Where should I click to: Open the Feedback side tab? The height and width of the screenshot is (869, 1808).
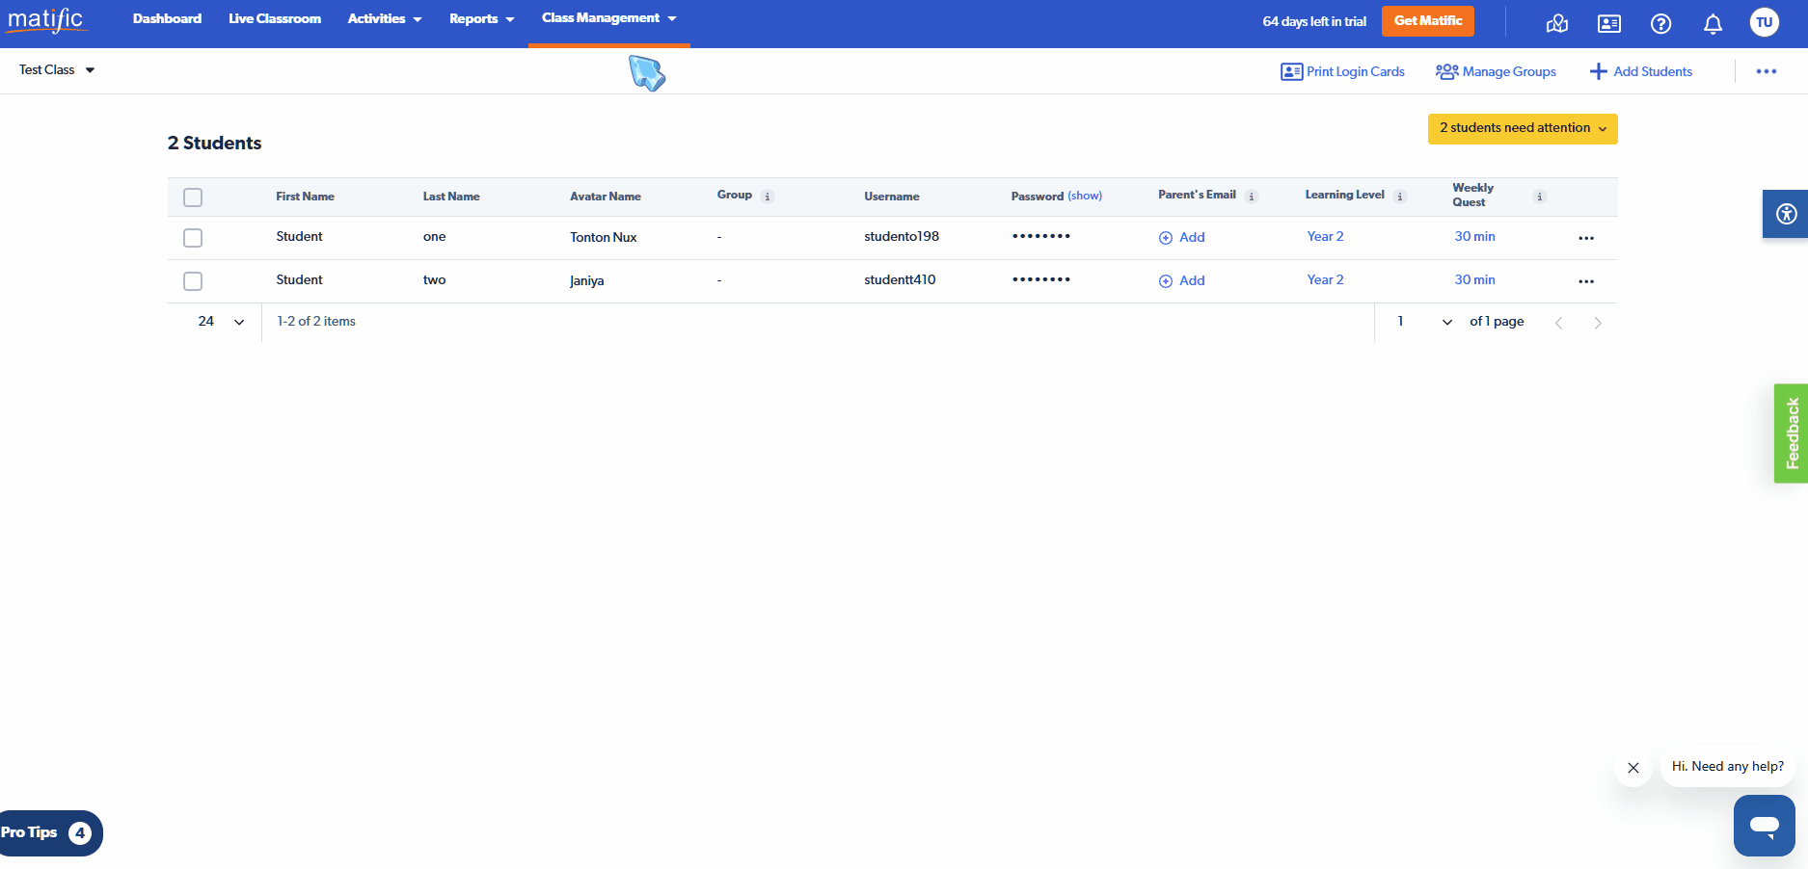tap(1791, 434)
